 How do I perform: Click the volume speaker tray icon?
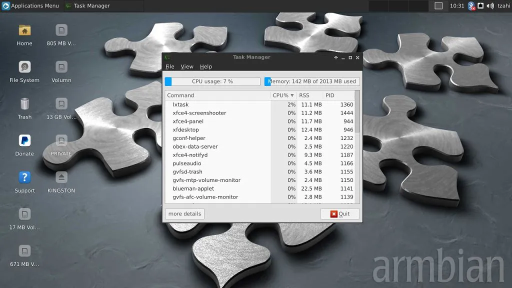[x=489, y=6]
